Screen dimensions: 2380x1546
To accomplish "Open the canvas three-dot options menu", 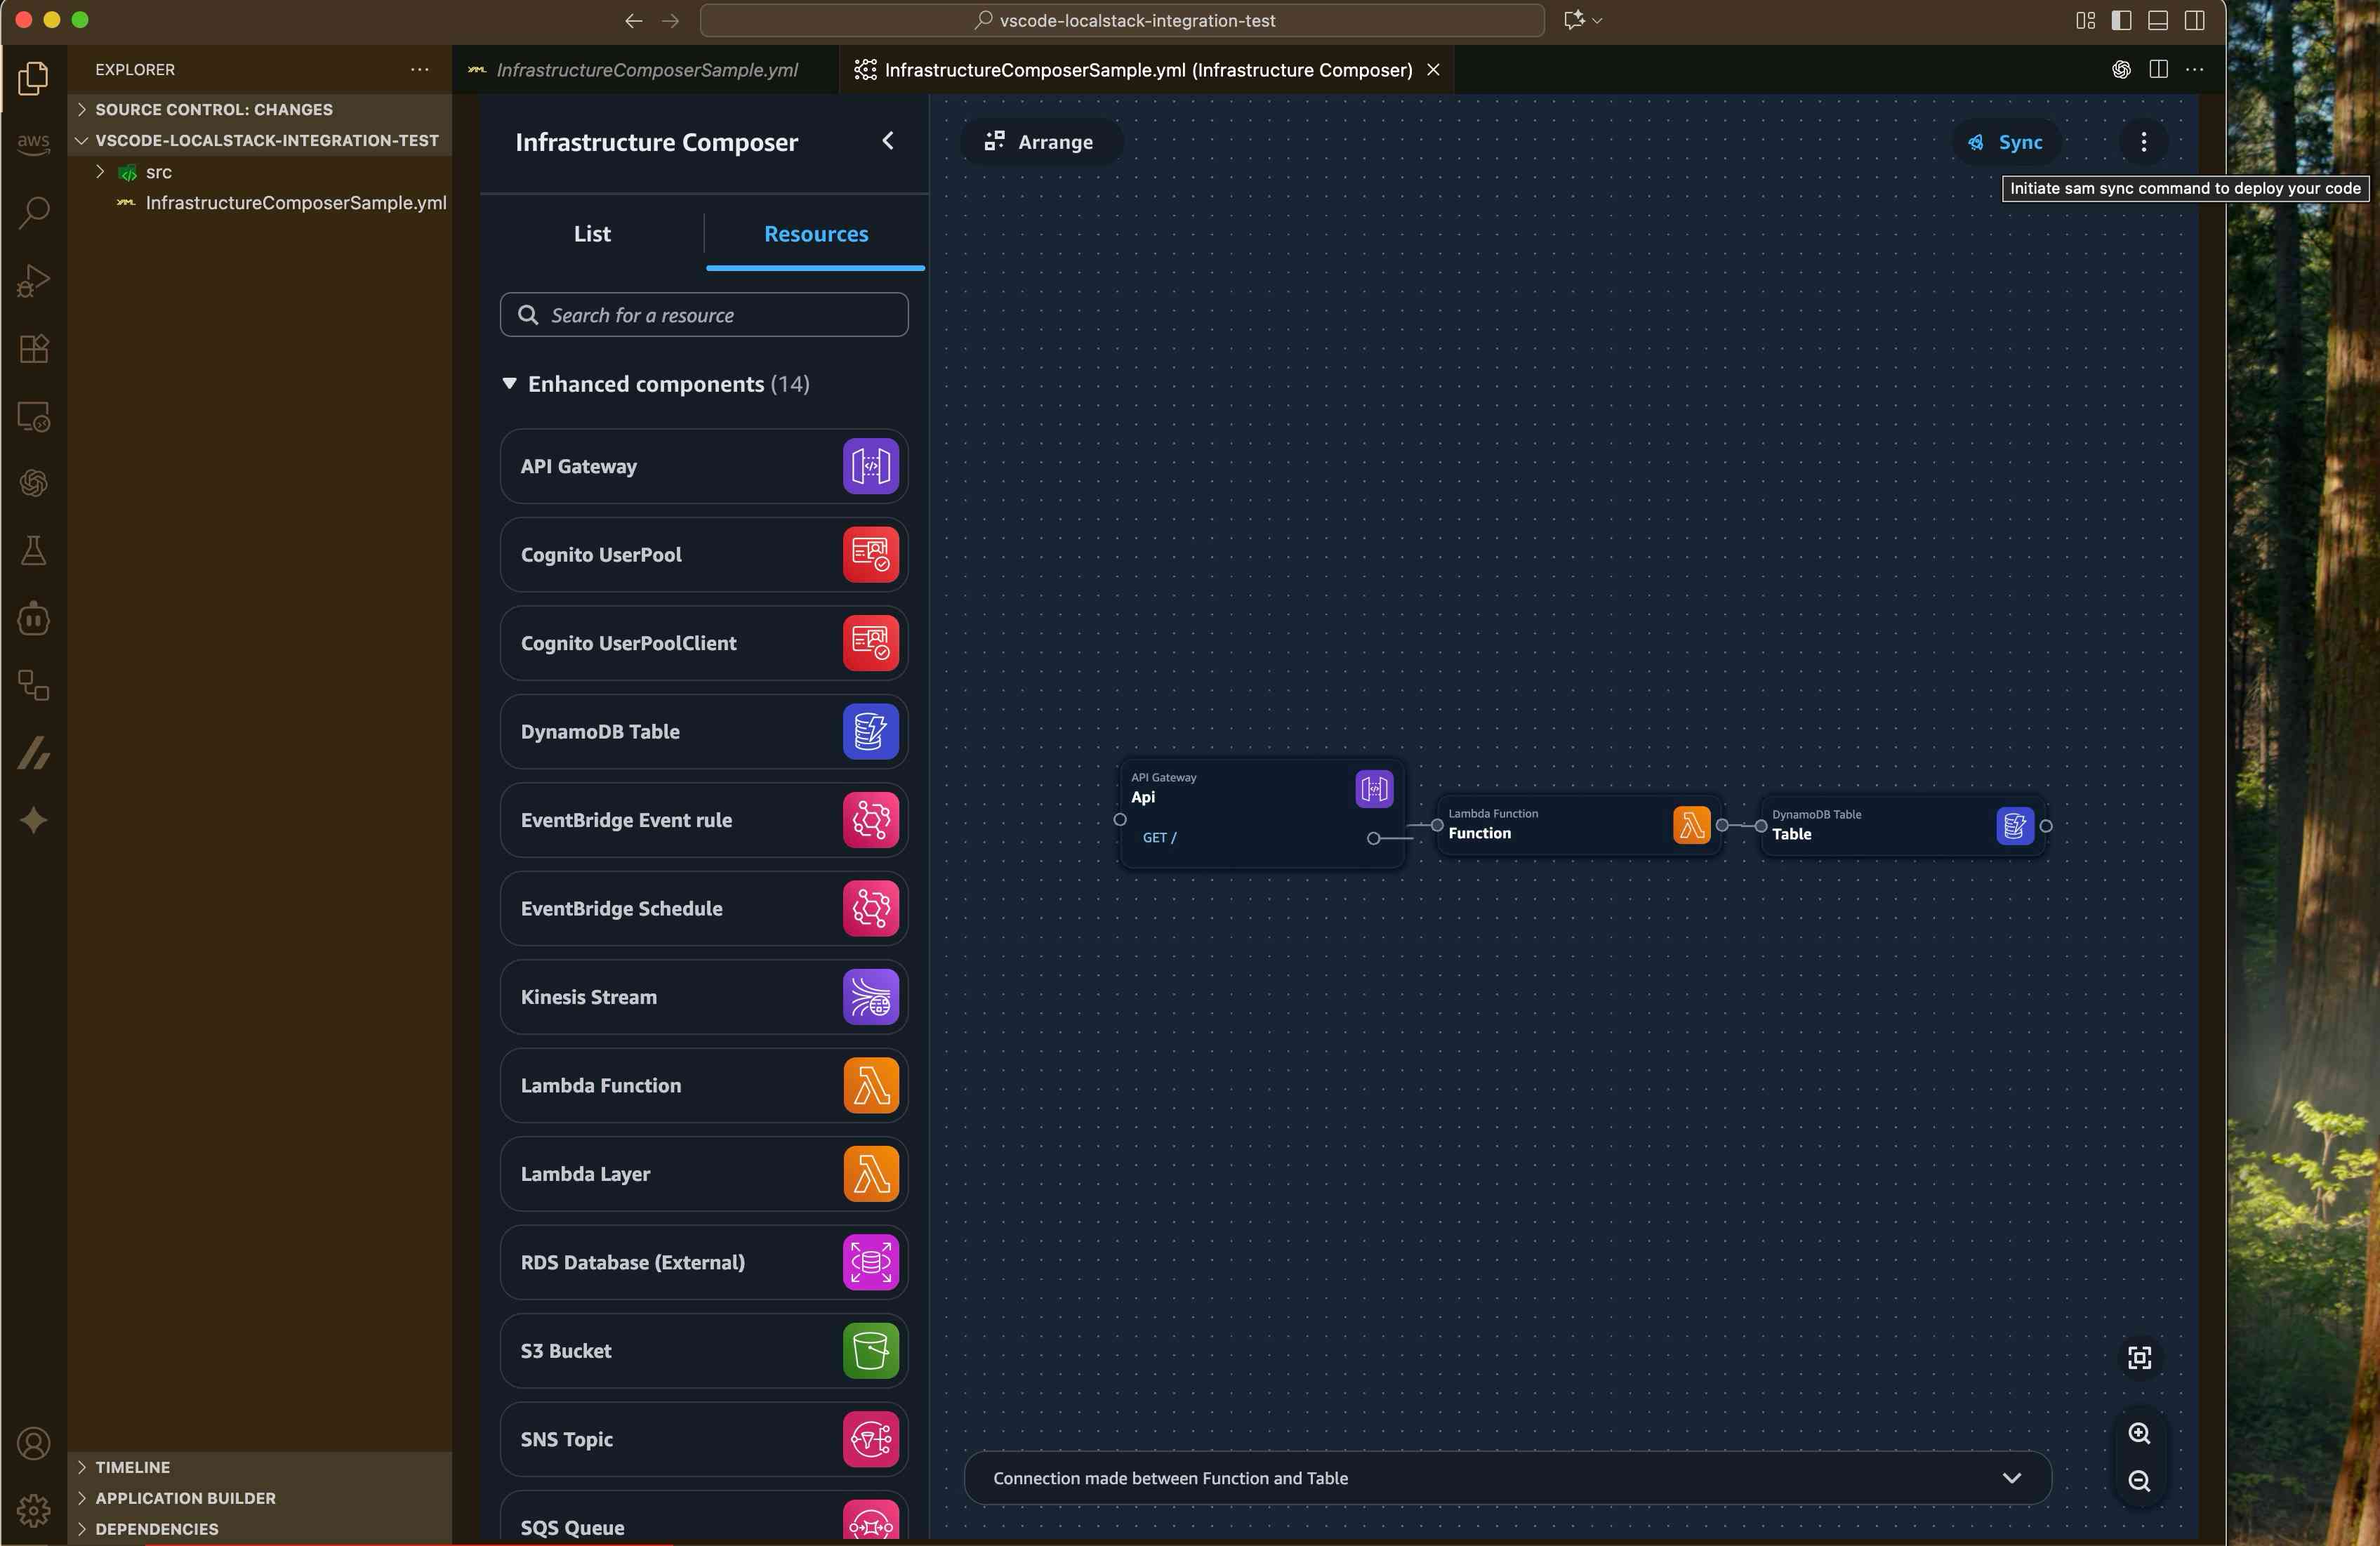I will point(2143,142).
